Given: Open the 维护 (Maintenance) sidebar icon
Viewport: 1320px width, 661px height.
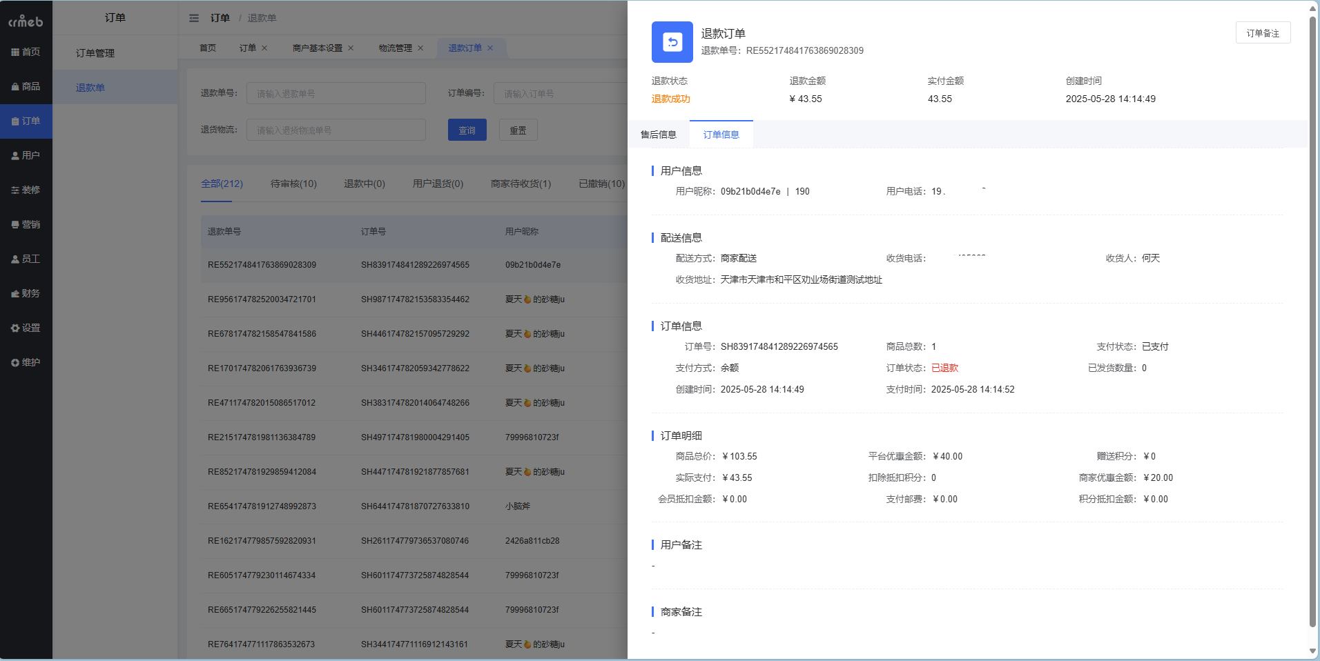Looking at the screenshot, I should pos(26,362).
